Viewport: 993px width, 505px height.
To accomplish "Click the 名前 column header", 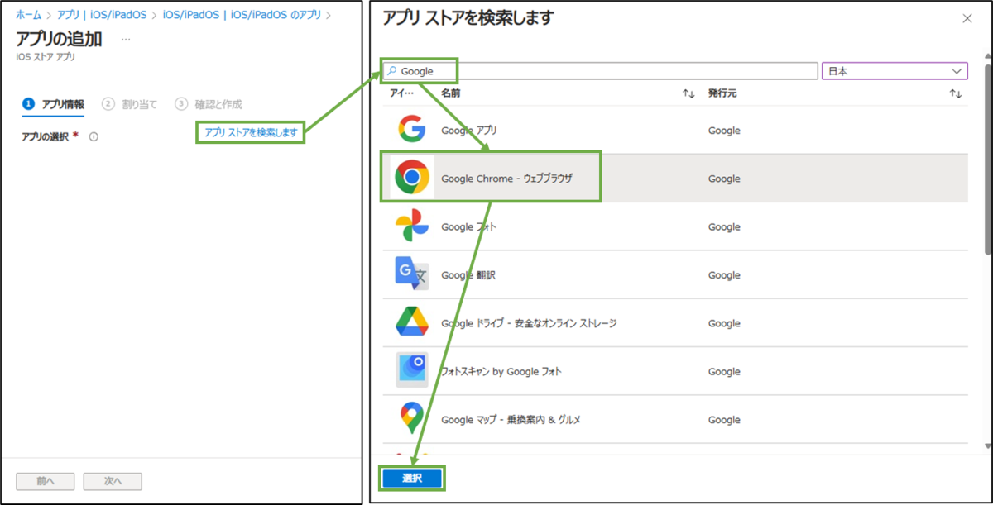I will [x=451, y=93].
